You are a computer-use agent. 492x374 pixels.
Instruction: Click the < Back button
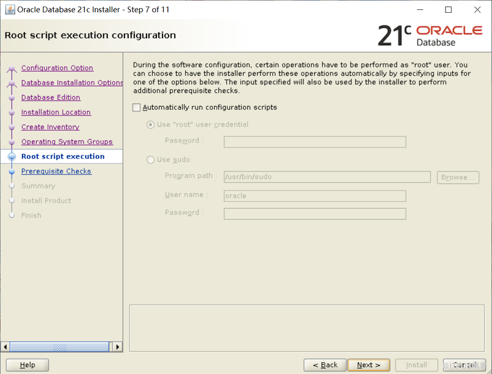tap(325, 365)
